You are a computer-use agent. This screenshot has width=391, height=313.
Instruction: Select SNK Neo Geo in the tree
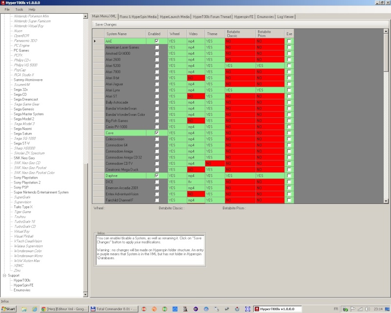point(24,158)
